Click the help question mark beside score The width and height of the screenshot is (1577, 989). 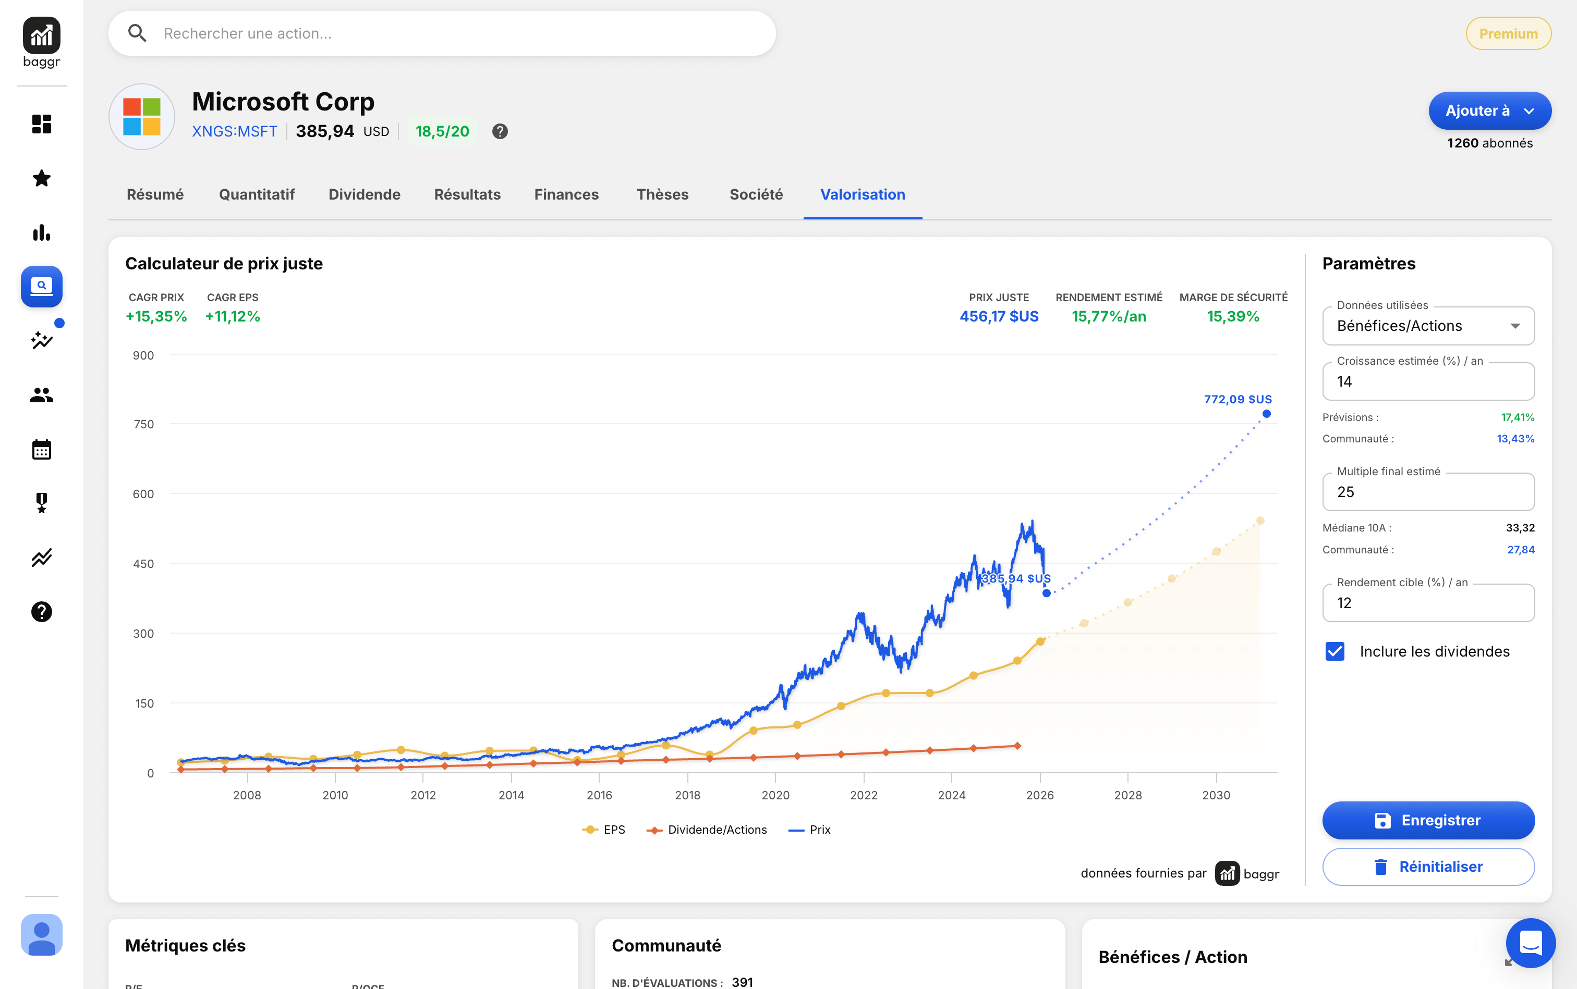point(500,131)
